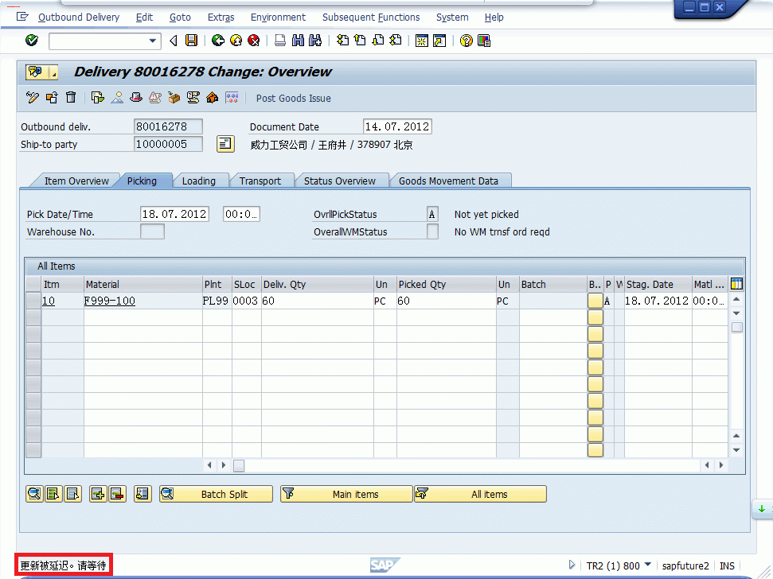Click the Pick Date field 18.07.2012

click(174, 214)
